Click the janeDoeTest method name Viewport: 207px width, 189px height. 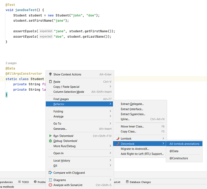[26, 10]
